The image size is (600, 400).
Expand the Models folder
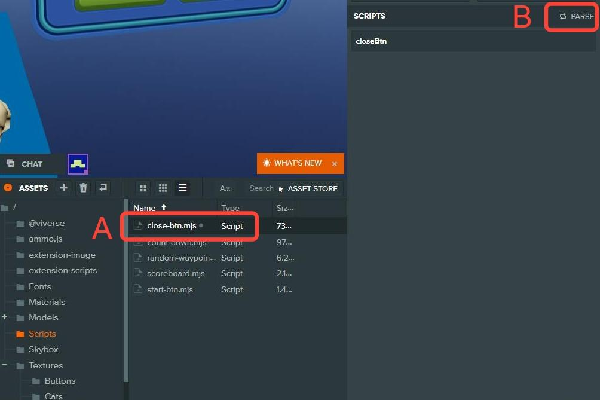coord(5,317)
